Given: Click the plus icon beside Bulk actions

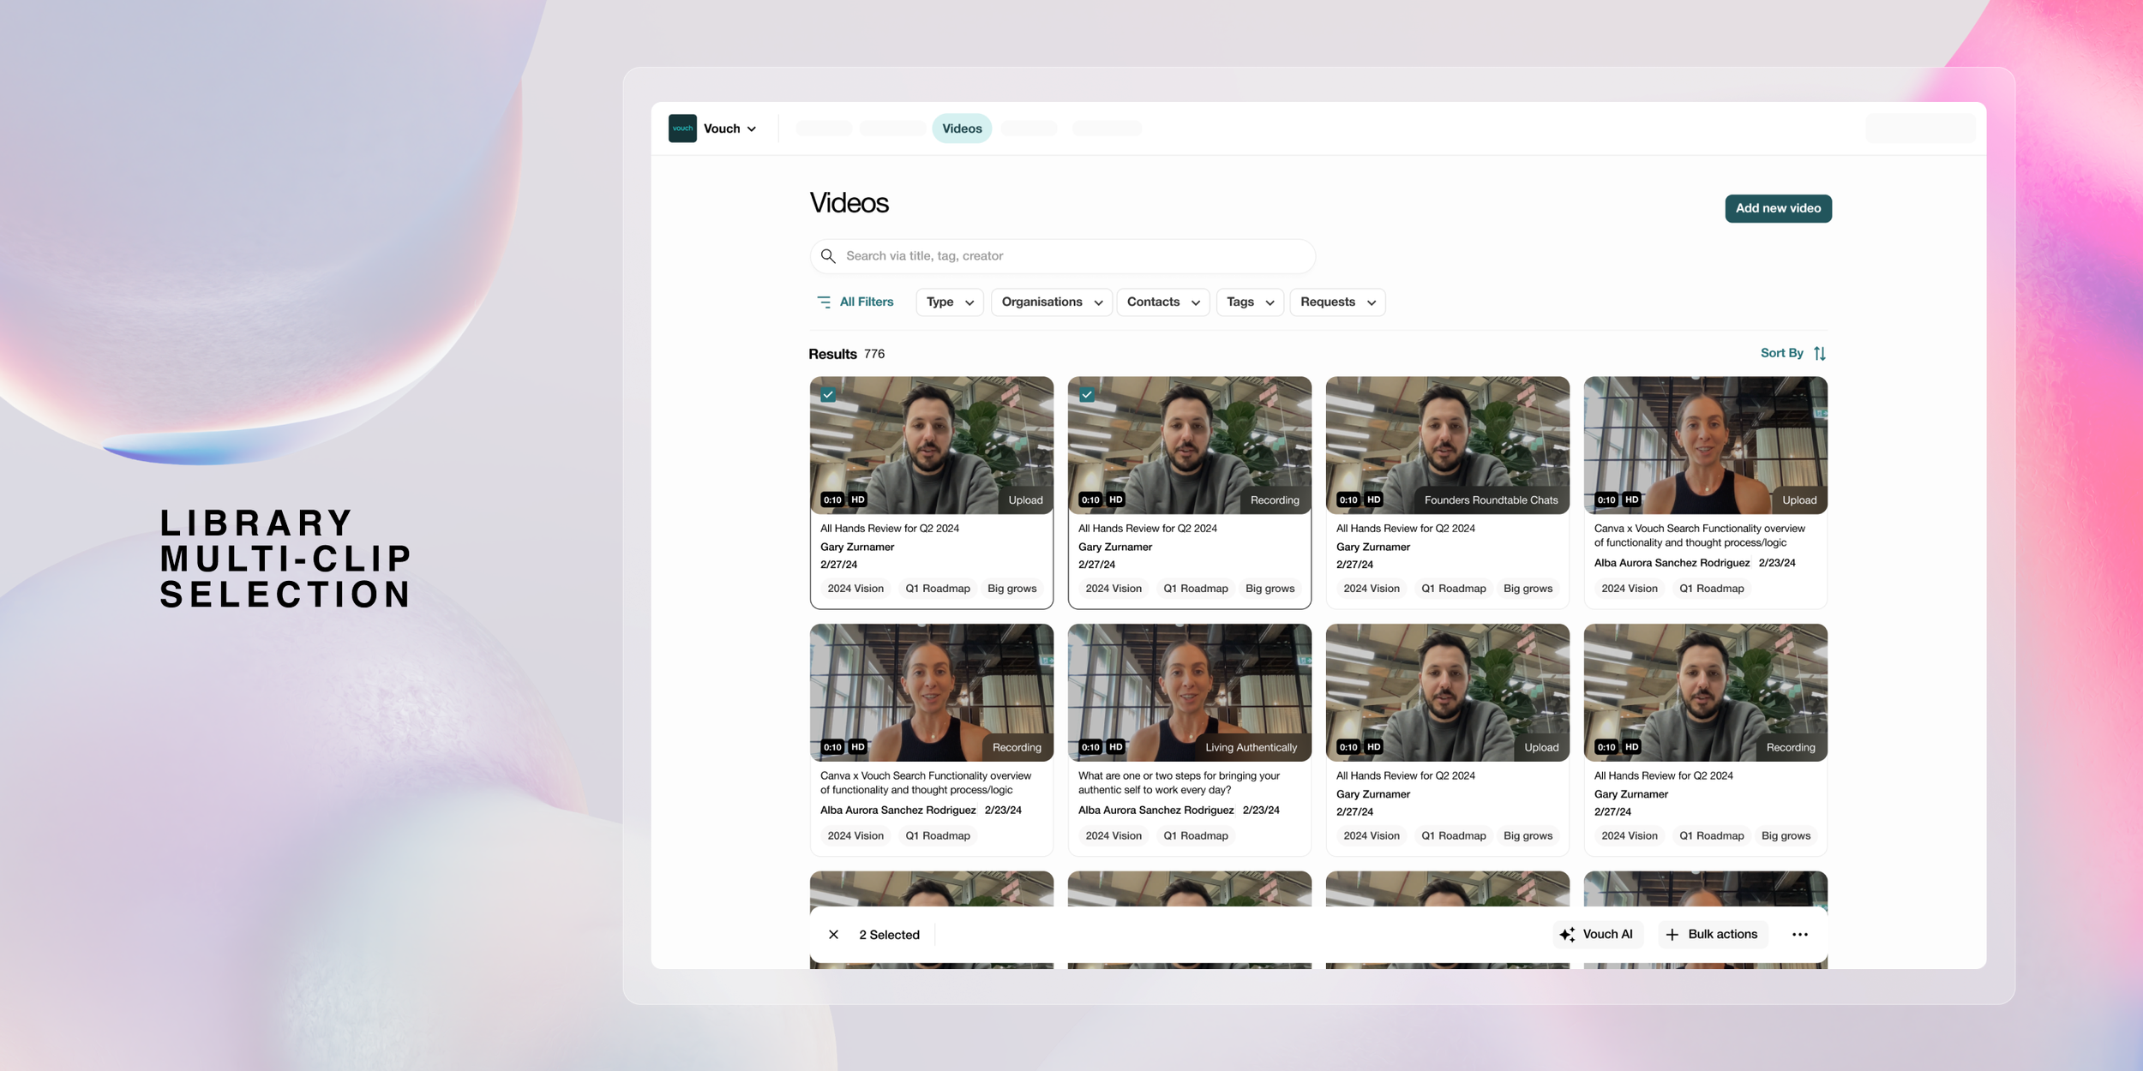Looking at the screenshot, I should coord(1671,934).
